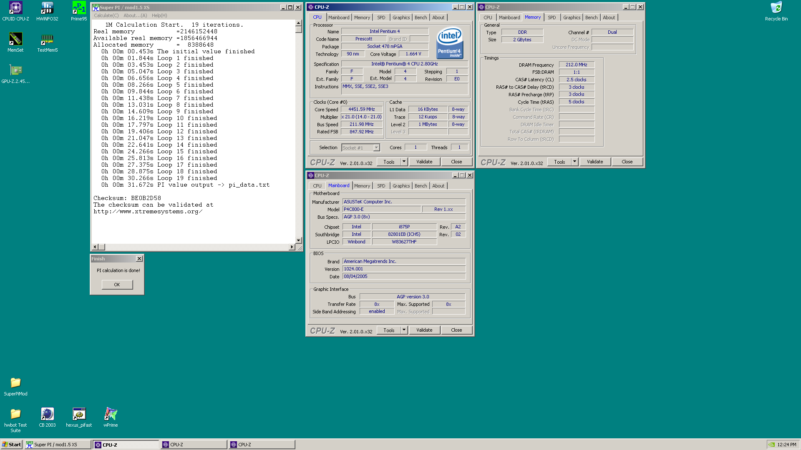The height and width of the screenshot is (450, 801).
Task: Open the Recycle Bin
Action: (x=776, y=11)
